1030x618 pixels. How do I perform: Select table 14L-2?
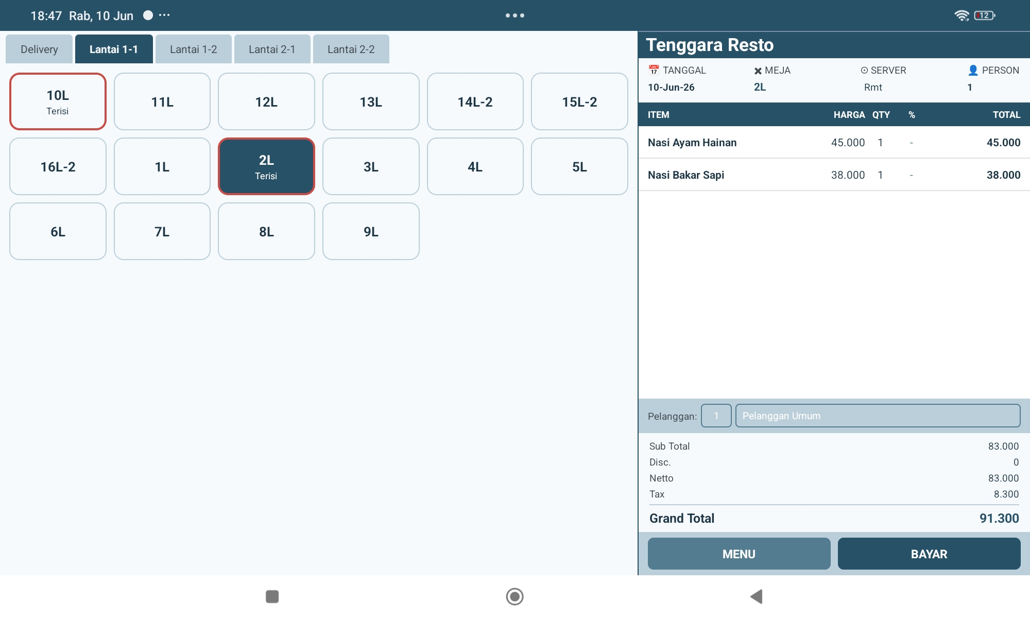[x=475, y=101]
